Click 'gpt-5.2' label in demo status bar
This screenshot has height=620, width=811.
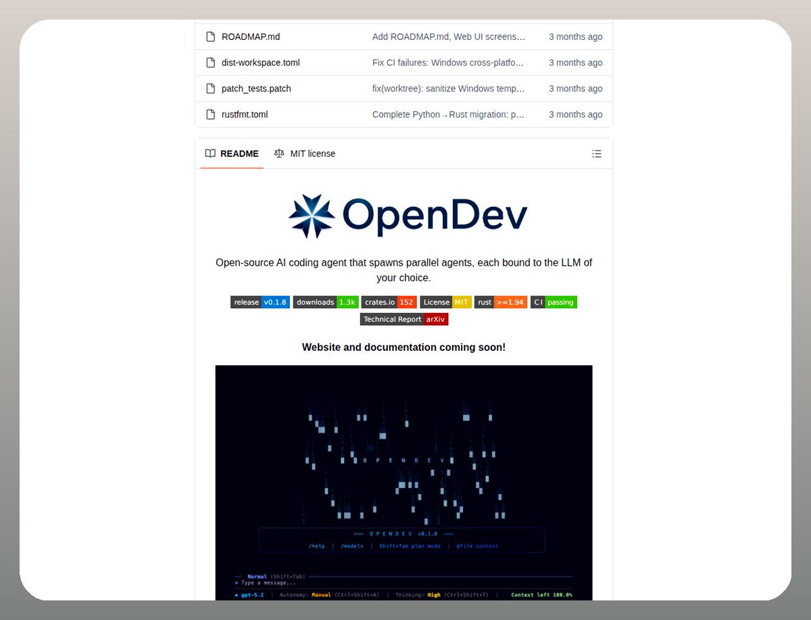tap(251, 595)
